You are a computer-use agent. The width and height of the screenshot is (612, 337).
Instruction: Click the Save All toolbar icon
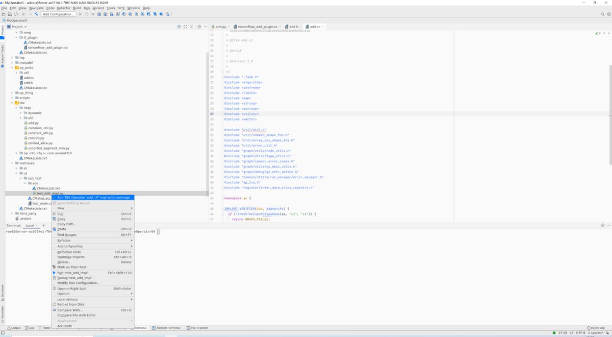10,14
